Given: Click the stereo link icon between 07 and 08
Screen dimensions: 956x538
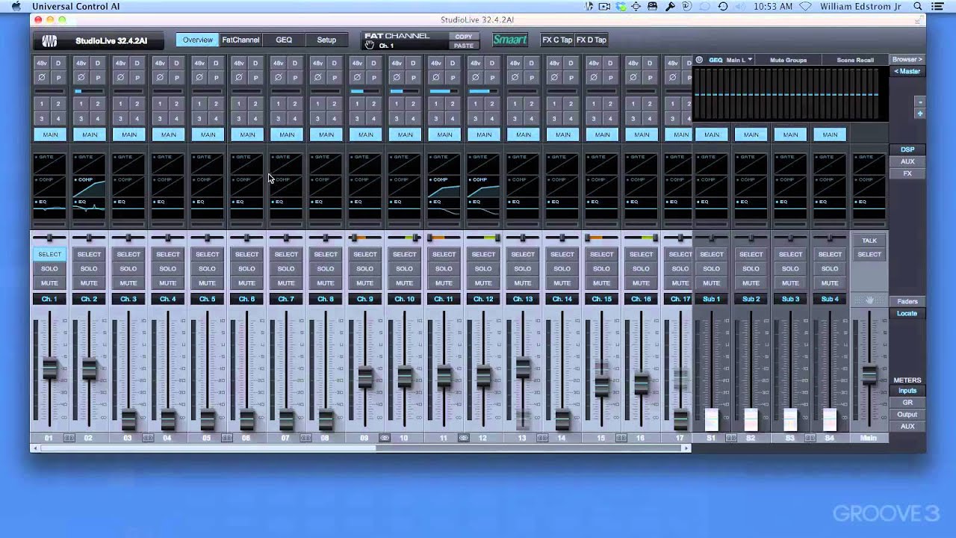Looking at the screenshot, I should 305,438.
